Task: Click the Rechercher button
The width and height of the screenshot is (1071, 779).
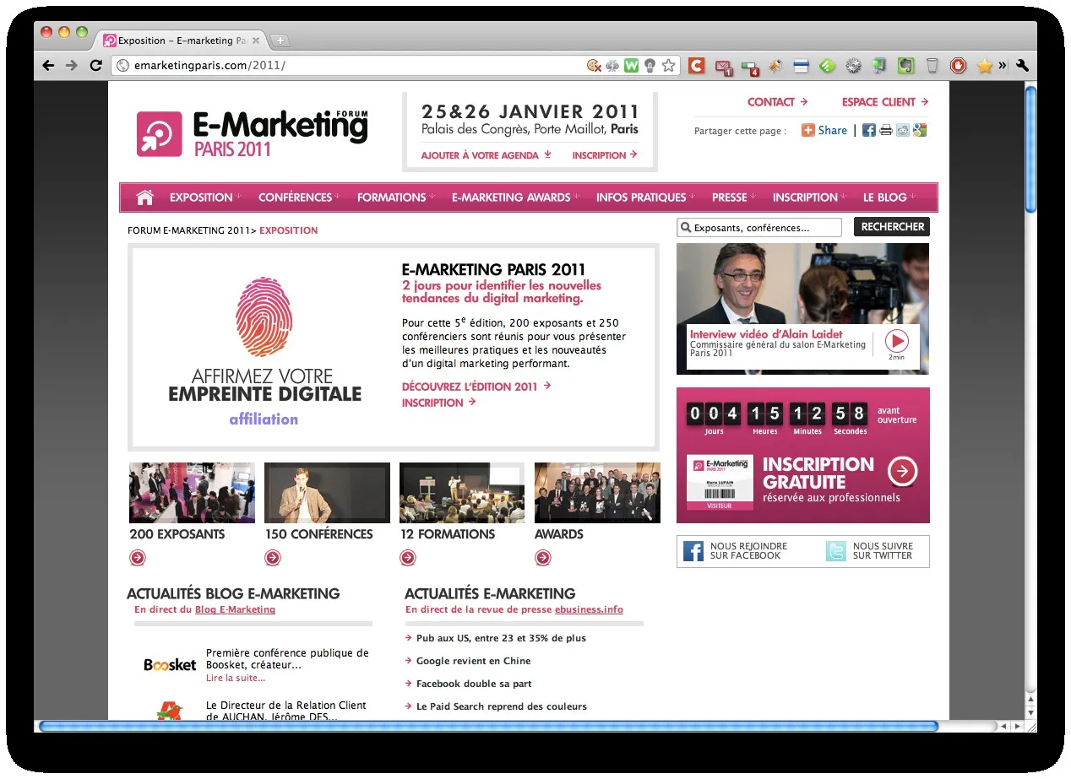Action: 892,226
